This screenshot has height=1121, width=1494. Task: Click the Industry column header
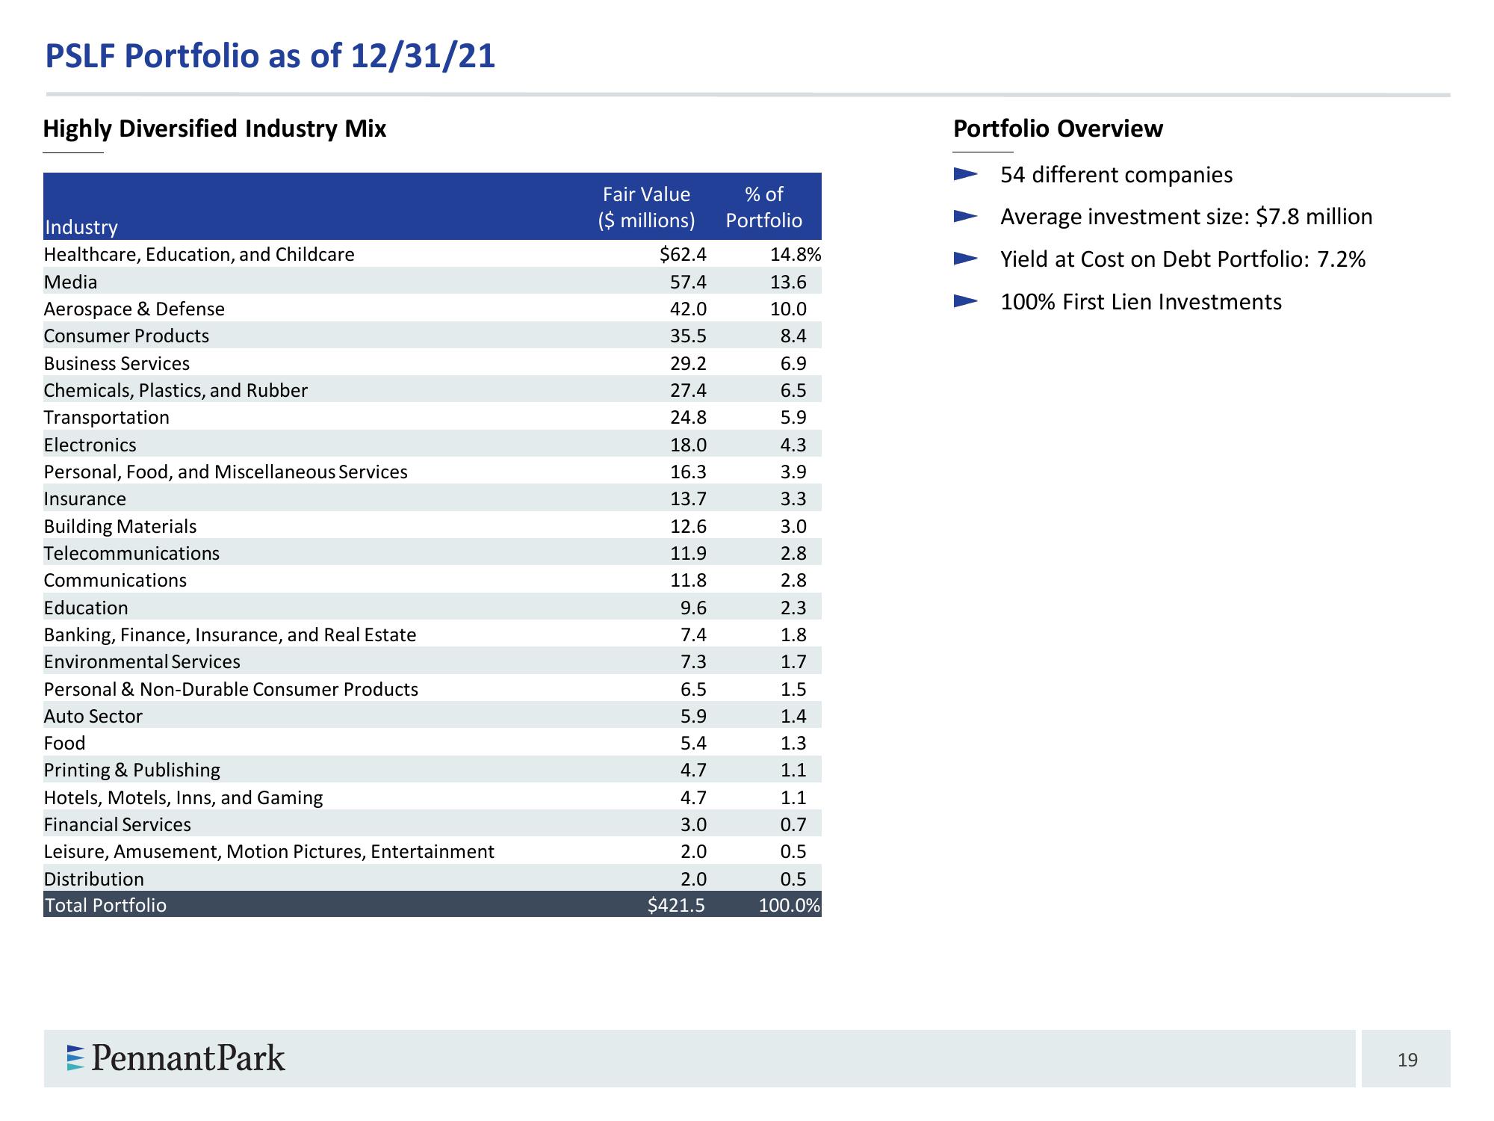point(81,227)
